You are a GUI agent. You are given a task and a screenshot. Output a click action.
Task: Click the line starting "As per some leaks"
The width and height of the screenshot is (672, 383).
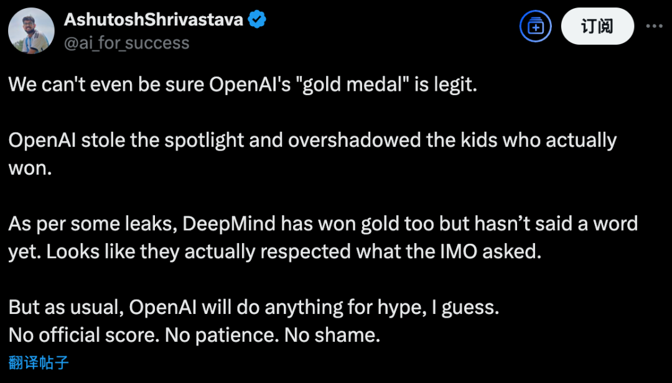(x=323, y=224)
